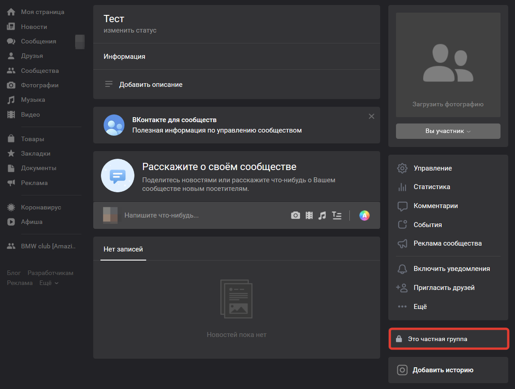Expand the Вы участник dropdown
Screen dimensions: 515x389
[448, 131]
